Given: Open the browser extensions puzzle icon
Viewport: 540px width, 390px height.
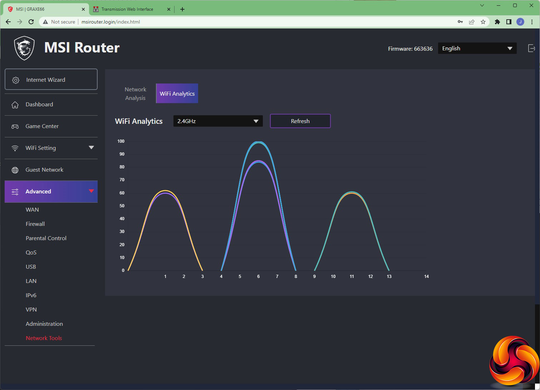Looking at the screenshot, I should tap(497, 22).
